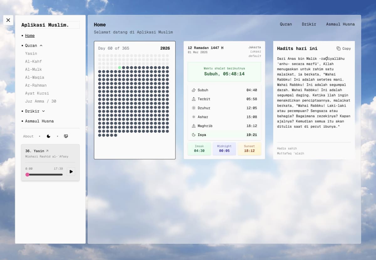
Task: Click the Maghrib sunset icon
Action: click(x=194, y=126)
